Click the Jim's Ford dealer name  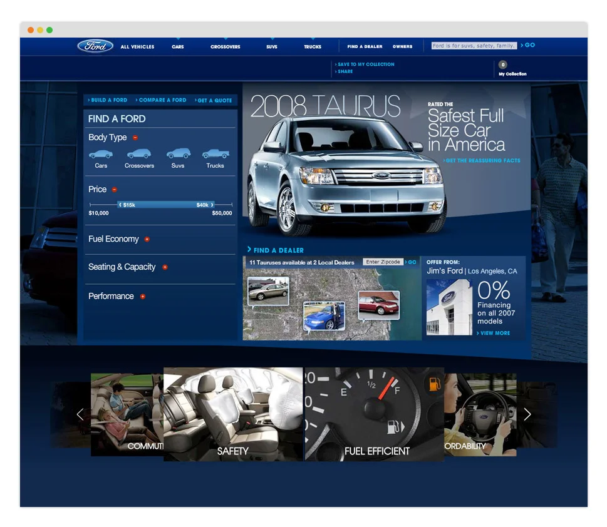pyautogui.click(x=444, y=271)
